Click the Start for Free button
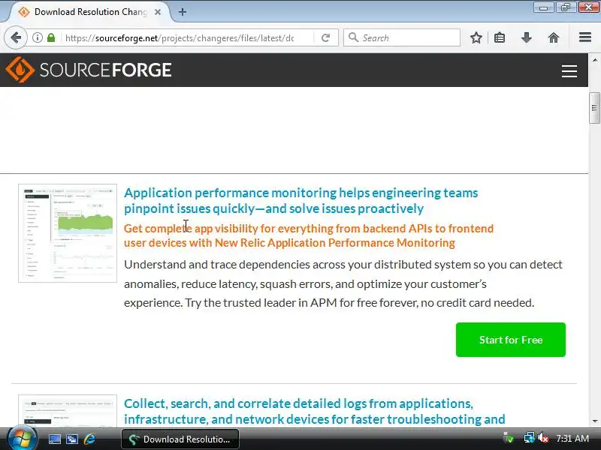Image resolution: width=601 pixels, height=450 pixels. [511, 340]
